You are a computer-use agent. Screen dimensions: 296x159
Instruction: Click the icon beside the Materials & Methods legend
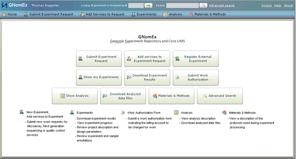pos(224,112)
